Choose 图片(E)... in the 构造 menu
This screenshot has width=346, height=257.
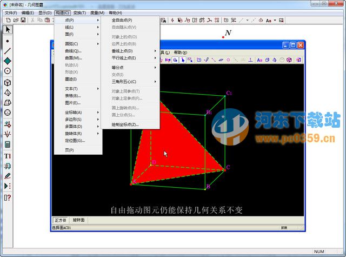tap(78, 103)
